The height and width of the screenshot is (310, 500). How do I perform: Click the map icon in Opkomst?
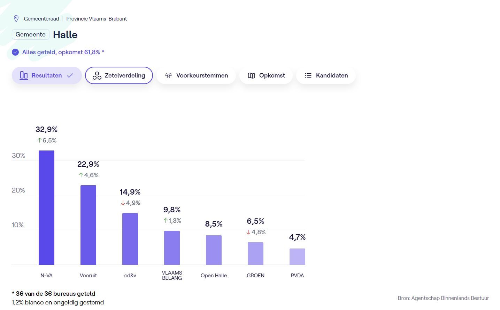(251, 76)
